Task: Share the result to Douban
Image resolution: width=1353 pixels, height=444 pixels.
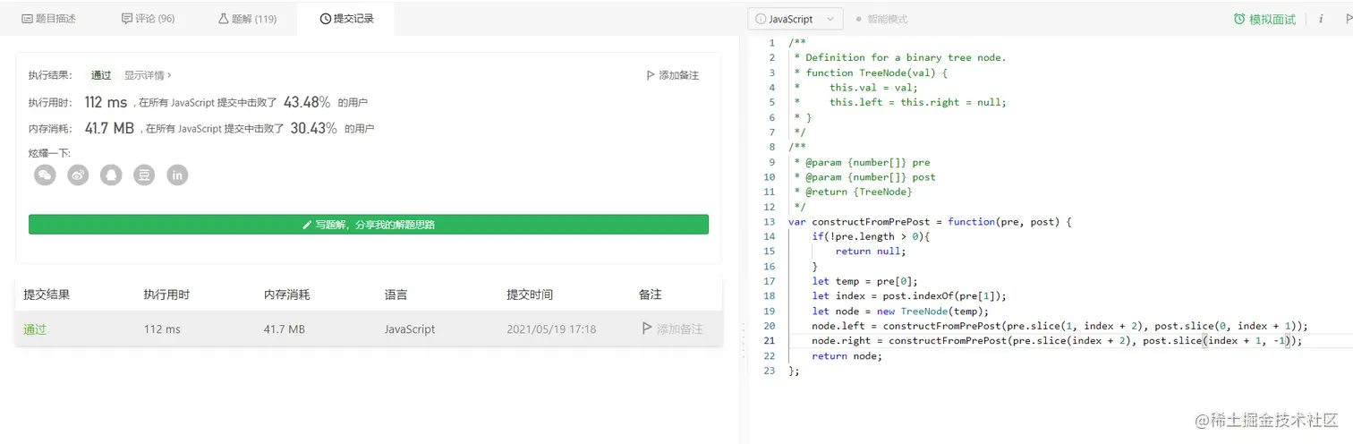Action: point(144,175)
